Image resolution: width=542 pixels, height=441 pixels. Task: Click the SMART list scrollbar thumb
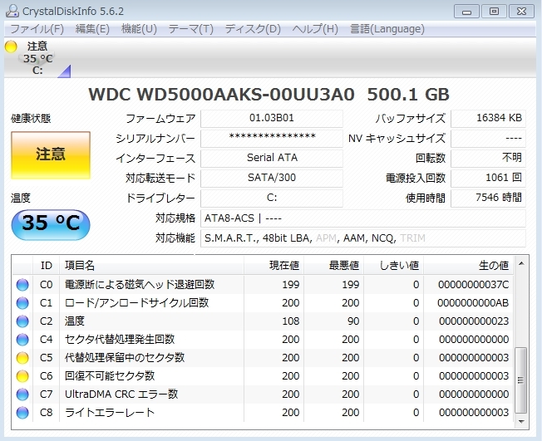tap(521, 380)
